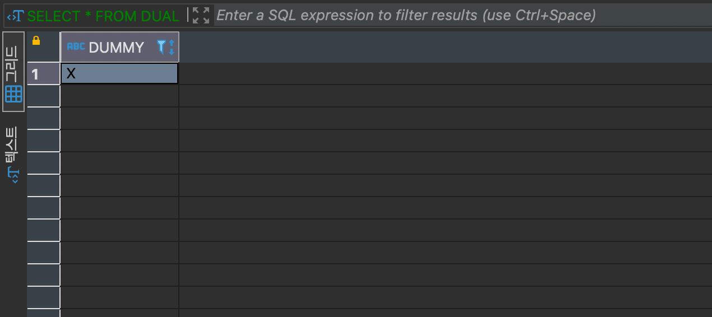Select the cell containing X
Viewport: 712px width, 317px height.
click(119, 73)
